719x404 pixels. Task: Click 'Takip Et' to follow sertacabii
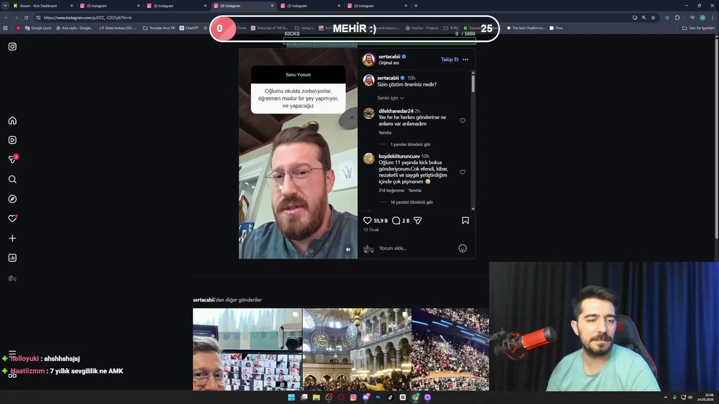[449, 59]
